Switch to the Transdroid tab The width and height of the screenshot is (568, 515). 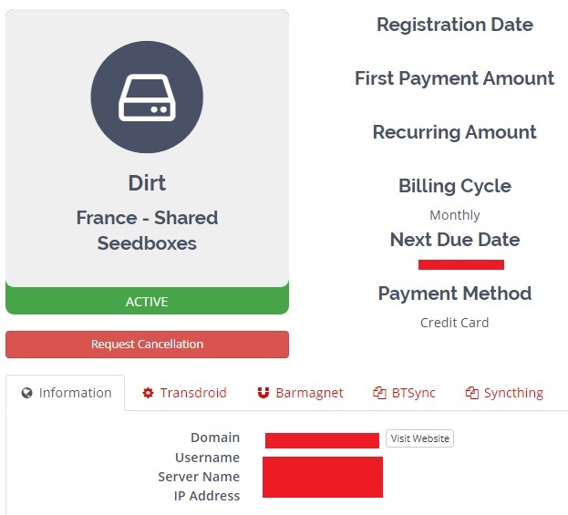pyautogui.click(x=184, y=393)
